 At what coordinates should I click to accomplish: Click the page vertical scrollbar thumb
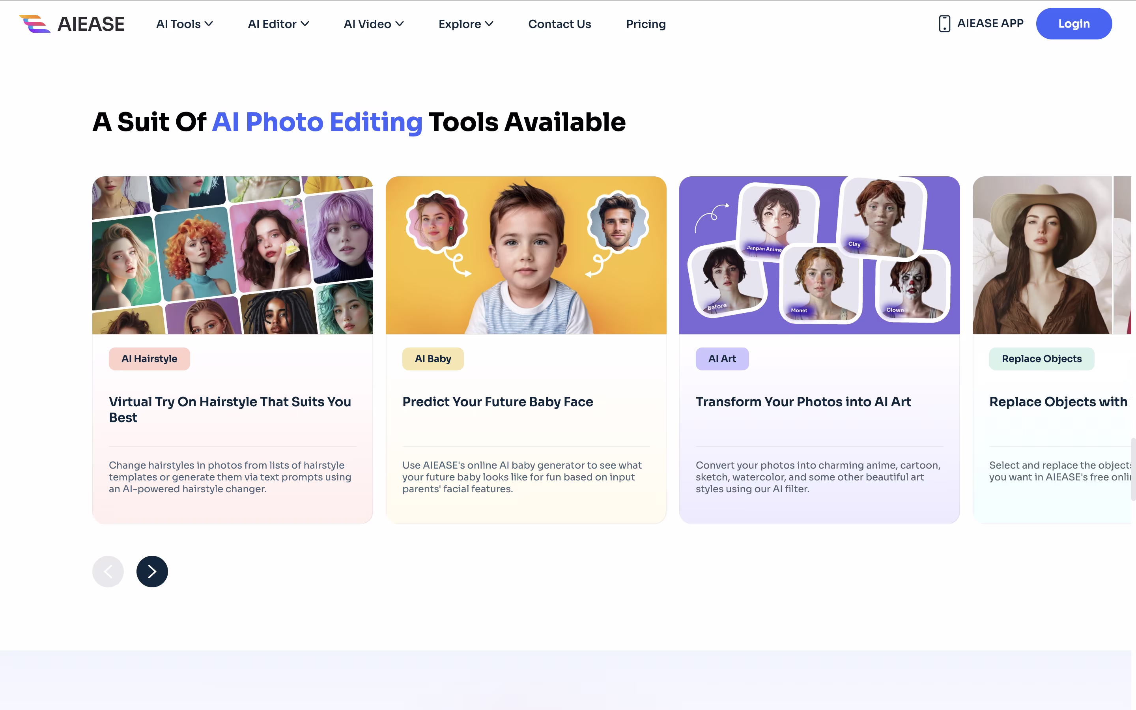pyautogui.click(x=1133, y=469)
